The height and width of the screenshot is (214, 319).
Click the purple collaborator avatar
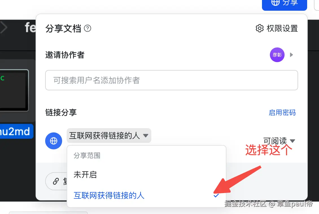tap(277, 55)
